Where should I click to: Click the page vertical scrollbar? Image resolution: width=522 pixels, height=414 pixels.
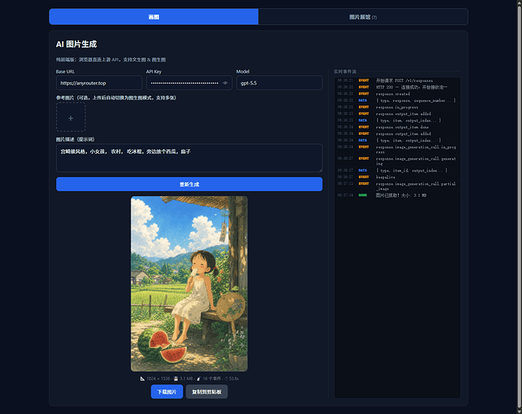pos(520,207)
